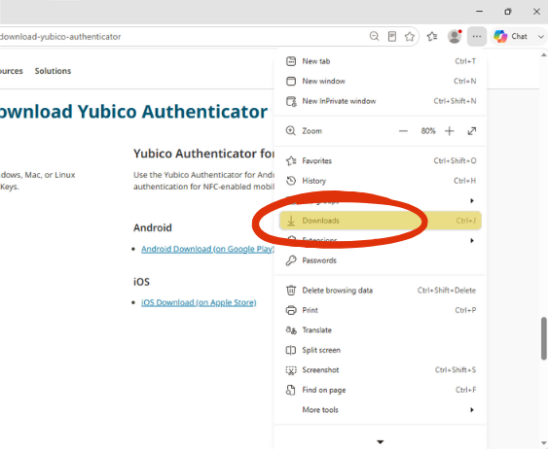Expand the menu's bottom overflow arrow
Viewport: 548px width, 449px height.
point(381,441)
